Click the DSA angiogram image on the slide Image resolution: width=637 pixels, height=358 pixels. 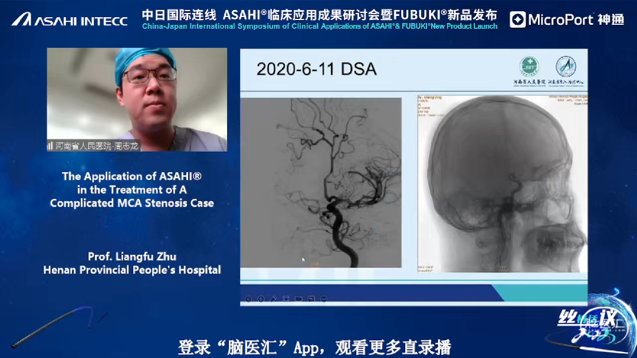(321, 182)
